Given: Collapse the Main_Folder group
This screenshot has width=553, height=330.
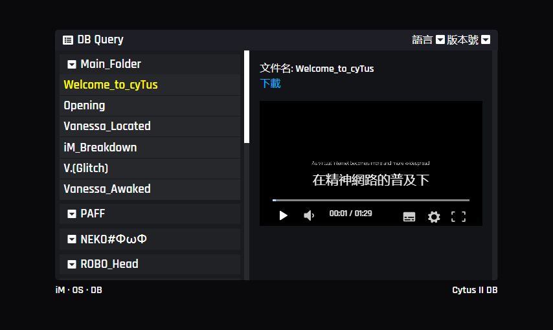Looking at the screenshot, I should [72, 64].
